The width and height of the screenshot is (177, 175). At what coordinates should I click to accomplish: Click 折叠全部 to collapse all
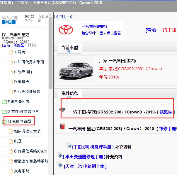point(43,18)
